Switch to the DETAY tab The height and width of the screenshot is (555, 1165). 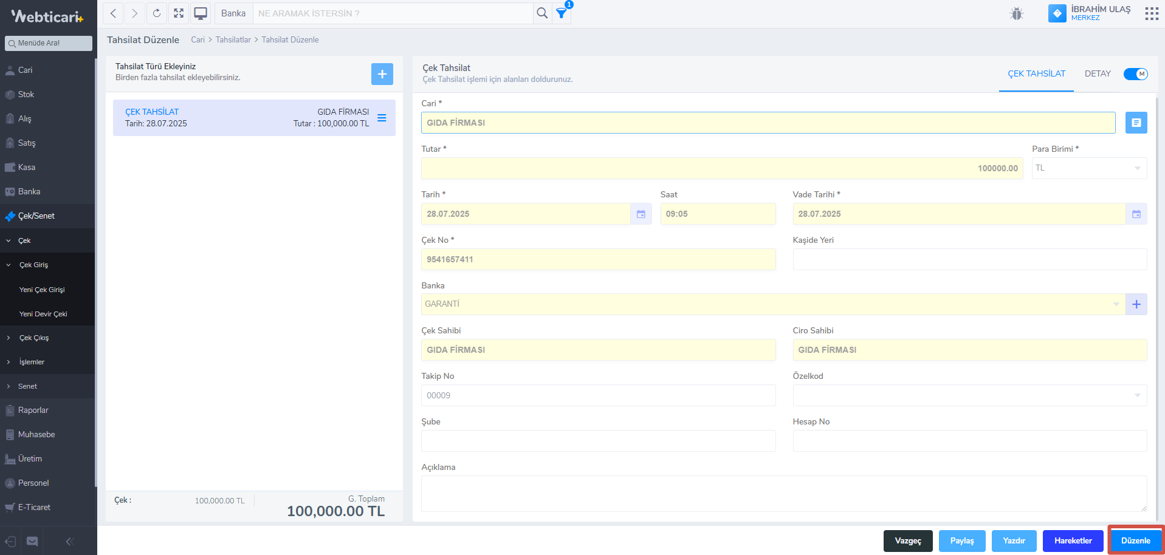(1097, 73)
